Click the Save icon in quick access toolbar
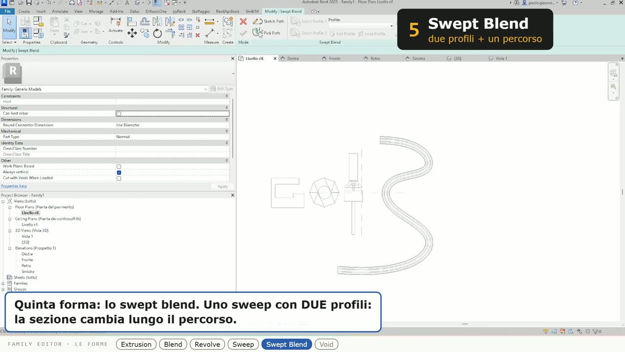 click(29, 3)
